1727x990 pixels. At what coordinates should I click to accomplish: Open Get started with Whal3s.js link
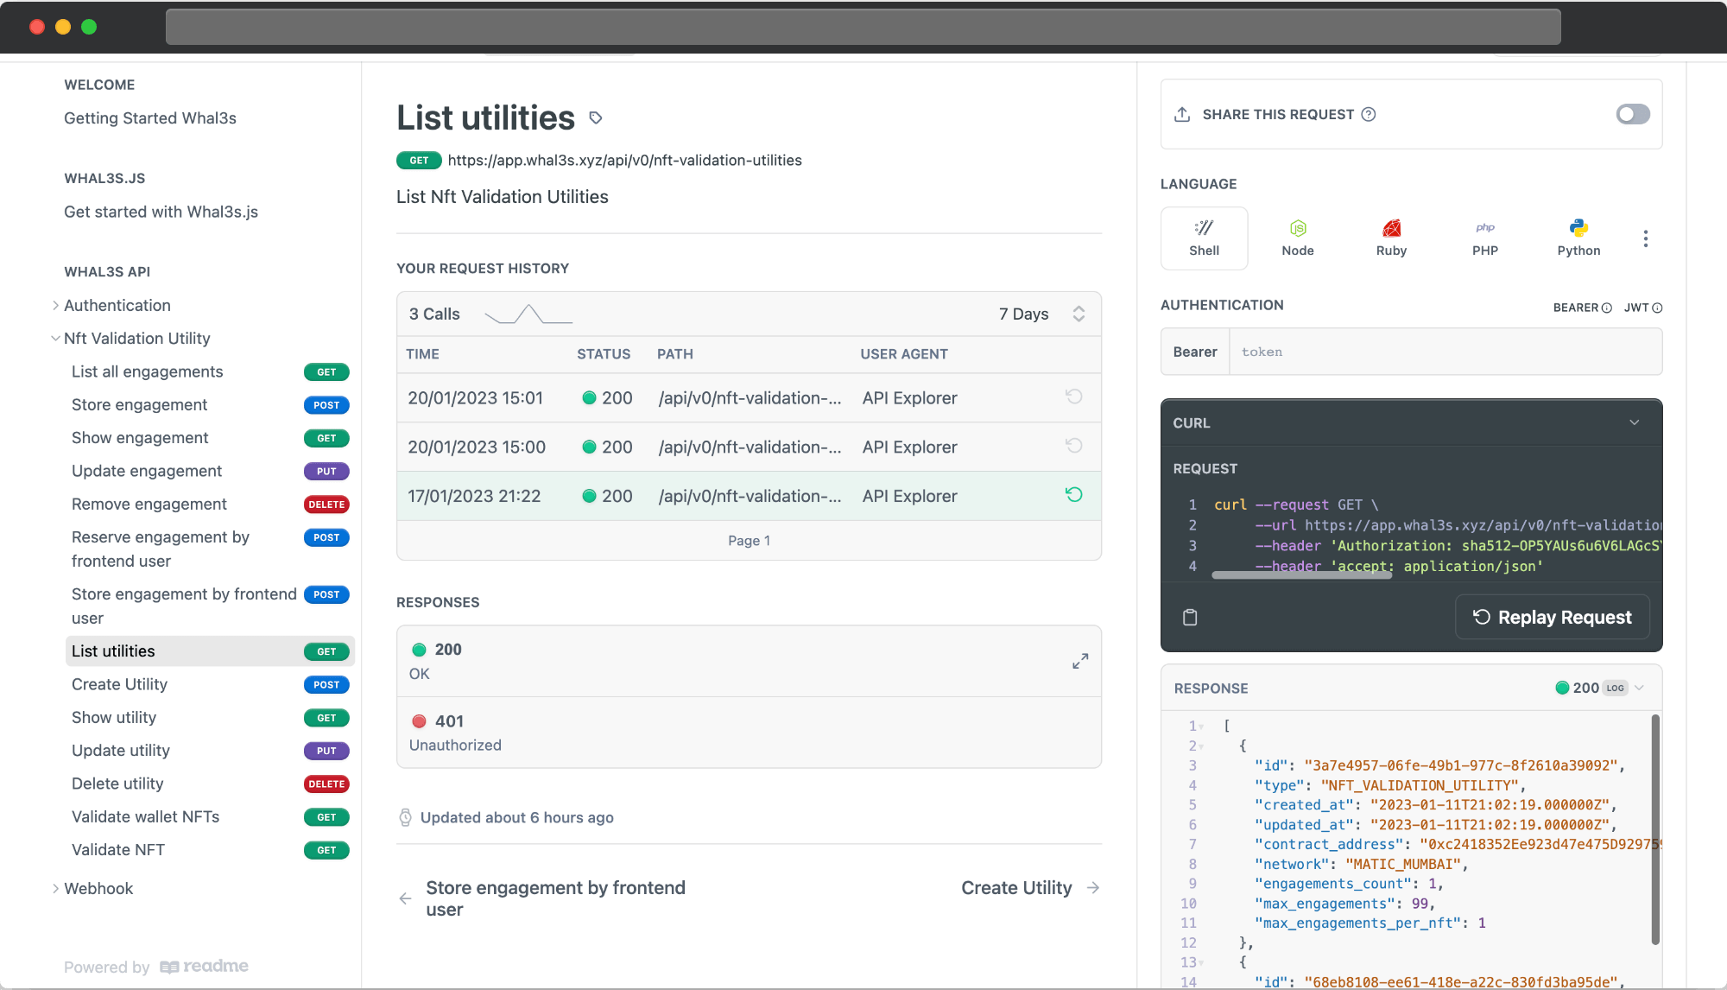click(161, 212)
